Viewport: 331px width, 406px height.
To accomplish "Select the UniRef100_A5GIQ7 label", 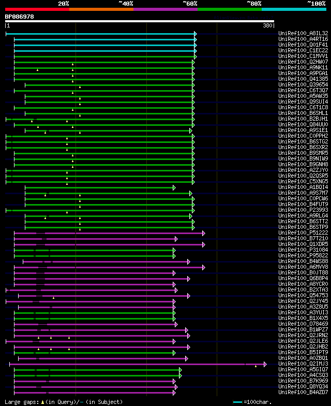I will [x=303, y=370].
